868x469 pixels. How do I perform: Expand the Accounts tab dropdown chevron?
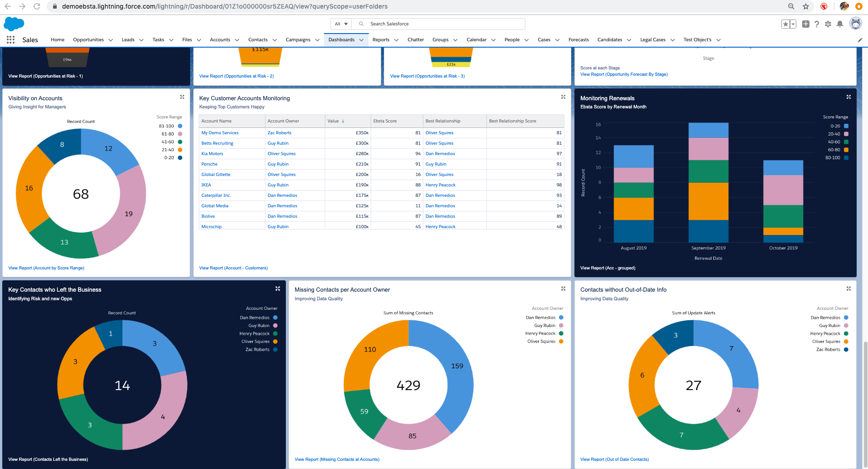tap(237, 40)
